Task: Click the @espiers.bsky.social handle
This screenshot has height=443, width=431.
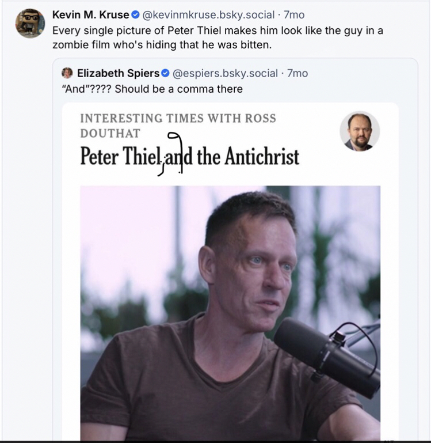Action: [225, 73]
